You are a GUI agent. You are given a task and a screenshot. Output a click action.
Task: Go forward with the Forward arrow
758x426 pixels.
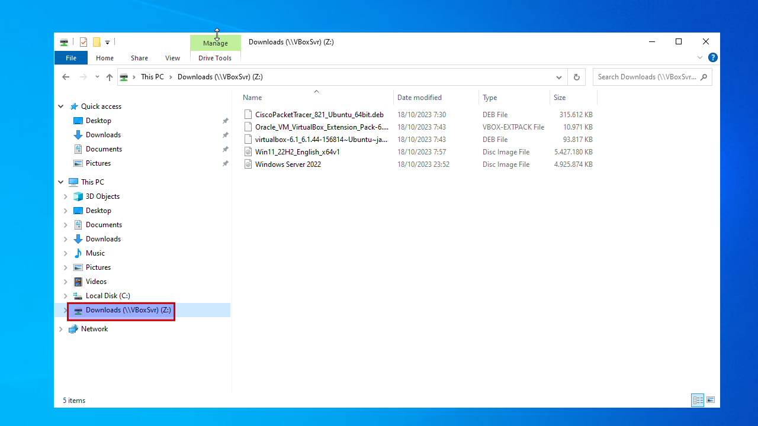[83, 77]
